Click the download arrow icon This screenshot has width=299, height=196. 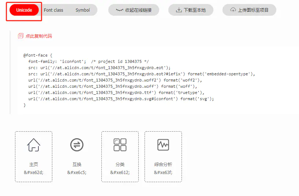(179, 10)
